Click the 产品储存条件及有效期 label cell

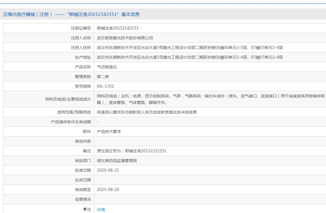point(49,122)
